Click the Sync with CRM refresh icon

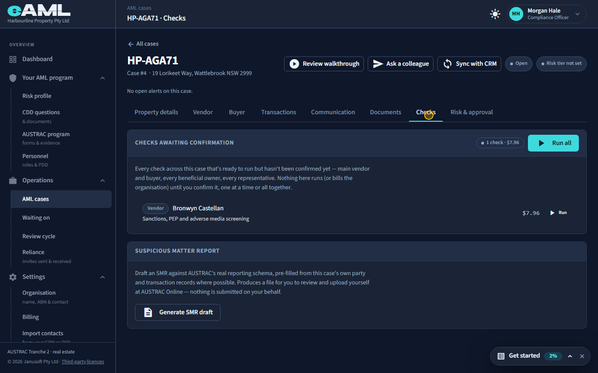(448, 64)
